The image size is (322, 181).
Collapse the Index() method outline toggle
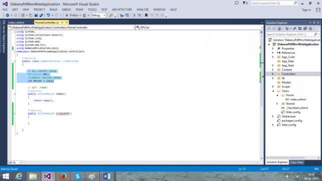click(x=15, y=94)
